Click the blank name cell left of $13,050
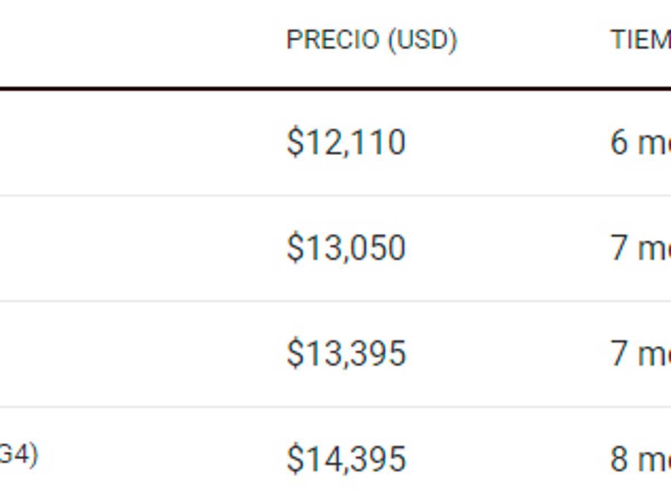This screenshot has width=671, height=503. click(140, 248)
